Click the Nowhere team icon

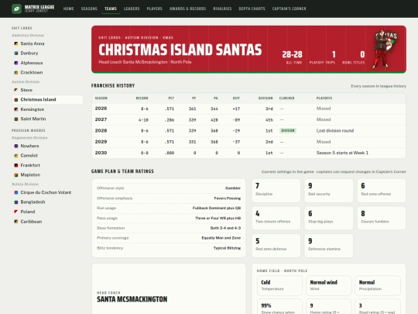(16, 146)
